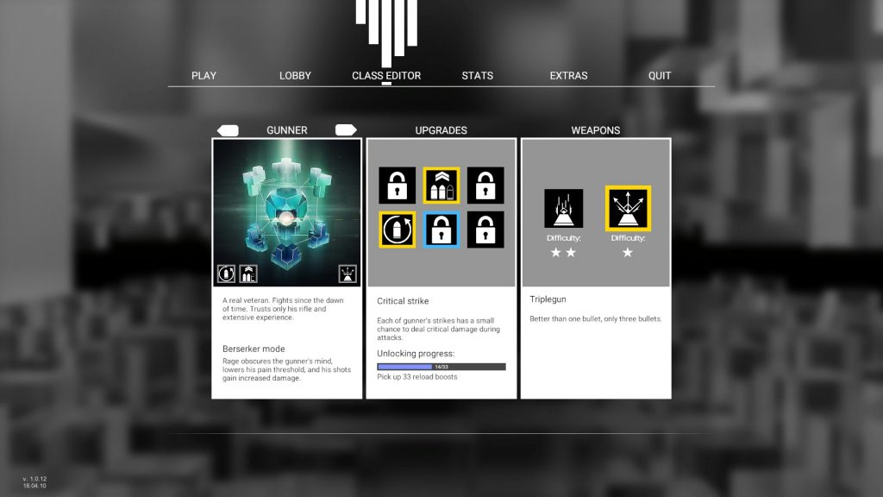Select the ammo rank-up upgrade icon

441,186
